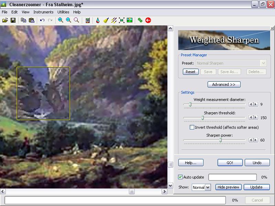Decrease Sharpen threshold with left arrow
The height and width of the screenshot is (206, 275).
tap(251, 117)
